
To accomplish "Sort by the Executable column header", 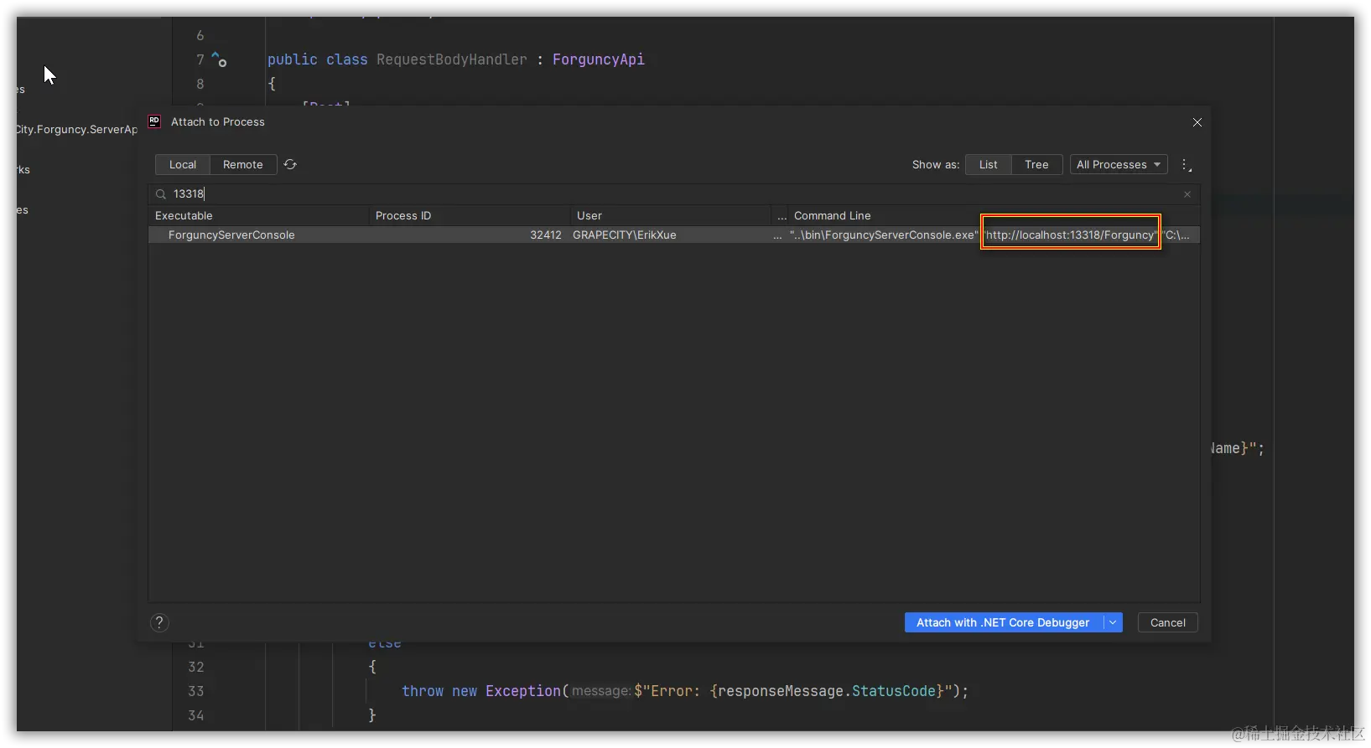I will 258,216.
